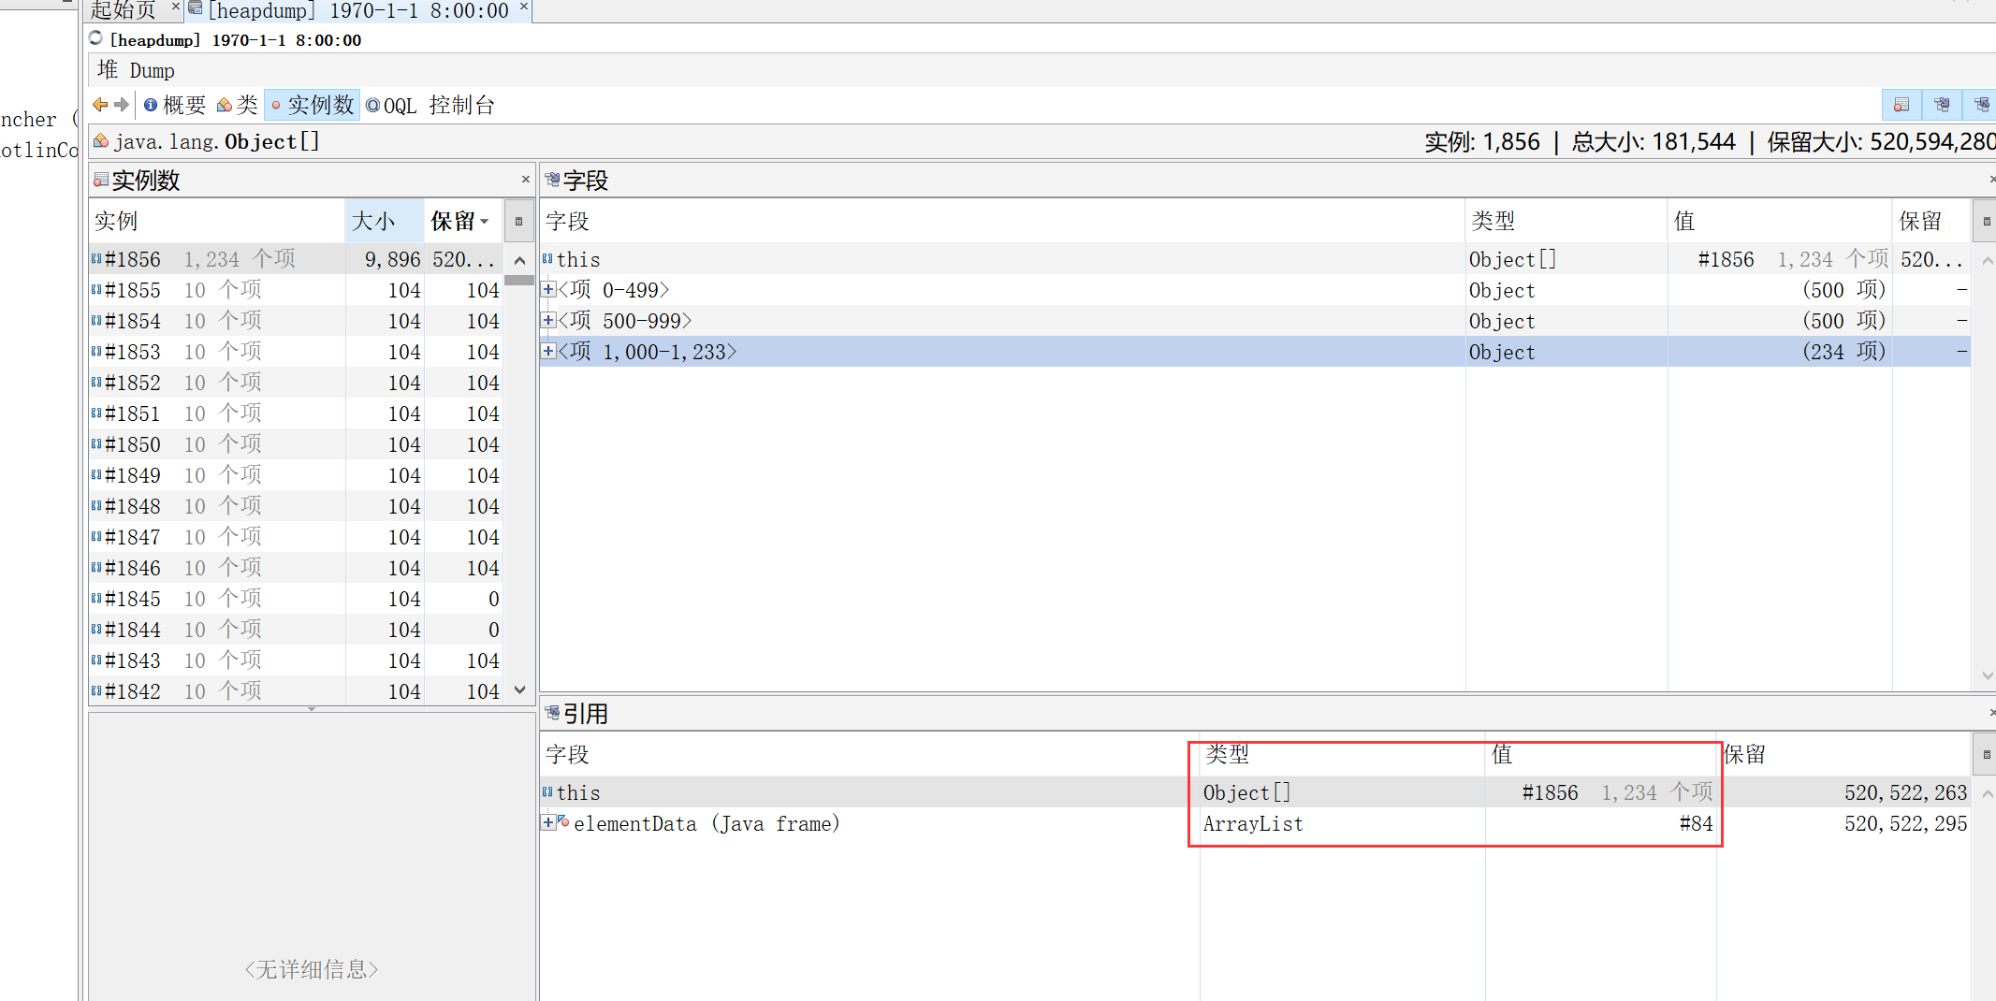Select instance #1842 row

click(x=296, y=691)
